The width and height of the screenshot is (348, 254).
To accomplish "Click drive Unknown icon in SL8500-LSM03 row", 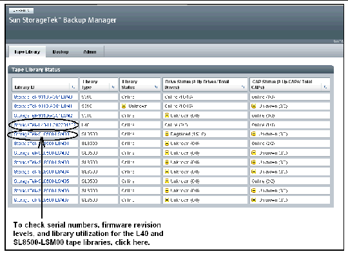I will point(167,162).
